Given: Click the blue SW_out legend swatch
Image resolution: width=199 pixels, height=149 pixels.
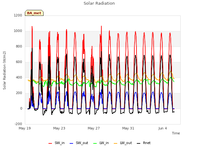Looking at the screenshot, I should 72,143.
